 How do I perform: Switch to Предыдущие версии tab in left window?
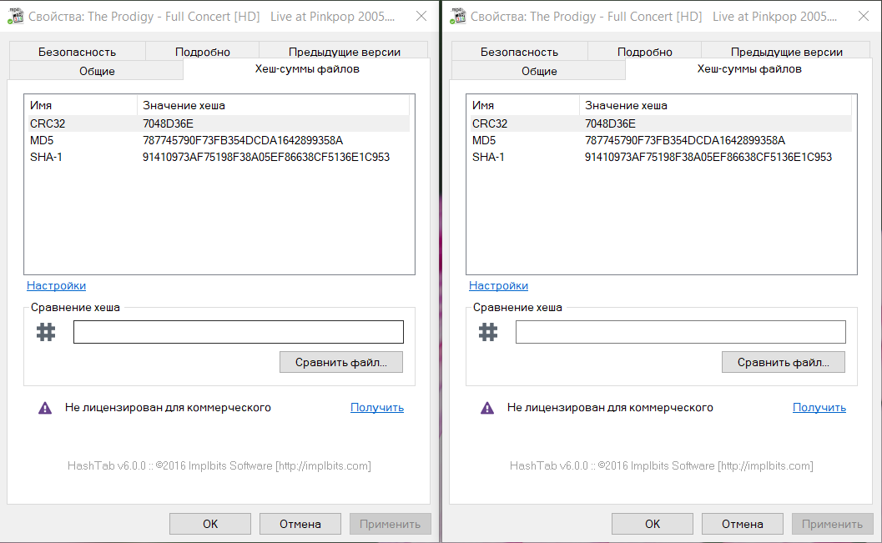(x=345, y=52)
